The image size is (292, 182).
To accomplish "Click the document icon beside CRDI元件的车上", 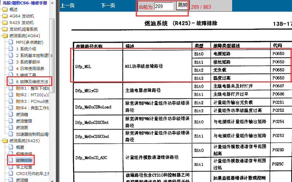I will point(11,174).
